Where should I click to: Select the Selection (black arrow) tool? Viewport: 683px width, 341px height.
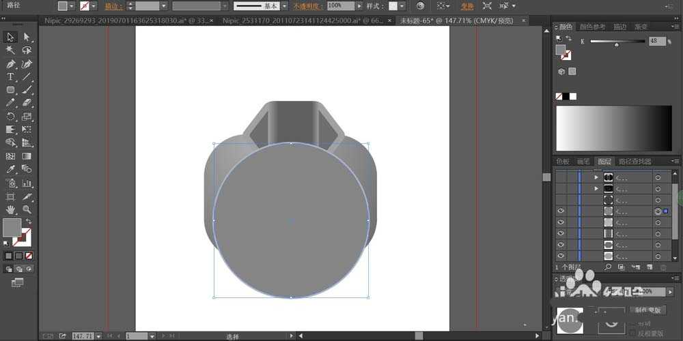[11, 37]
